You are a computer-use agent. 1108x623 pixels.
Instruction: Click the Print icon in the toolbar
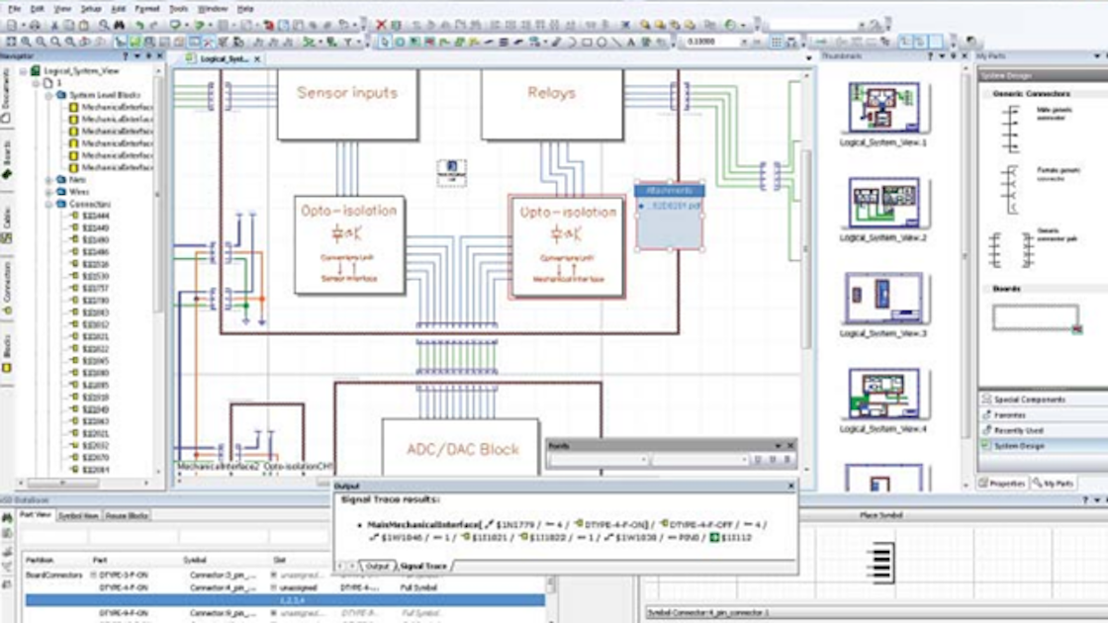coord(37,25)
